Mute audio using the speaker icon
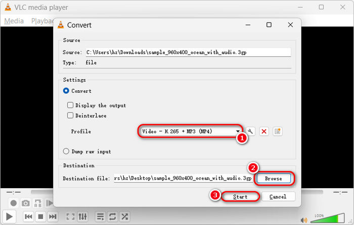 click(304, 220)
